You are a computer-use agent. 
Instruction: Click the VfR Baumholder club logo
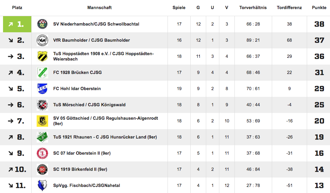[x=42, y=40]
